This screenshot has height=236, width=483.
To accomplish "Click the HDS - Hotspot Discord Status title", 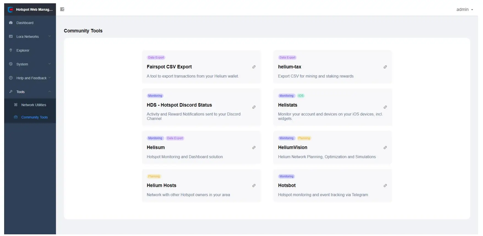I will point(179,105).
